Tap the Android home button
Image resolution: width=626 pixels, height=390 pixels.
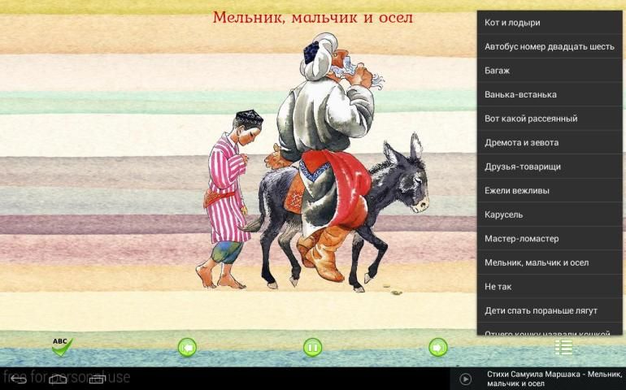point(58,379)
